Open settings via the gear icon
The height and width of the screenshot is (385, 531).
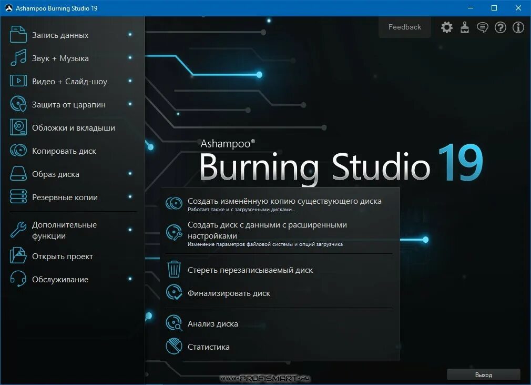[x=447, y=27]
